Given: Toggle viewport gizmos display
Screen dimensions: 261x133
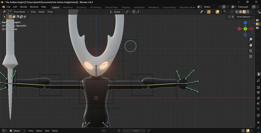Looking at the screenshot, I should click(209, 12).
